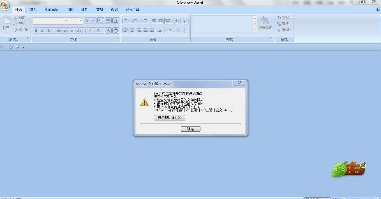Toggle the bulleted list
Viewport: 381px width, 199px height.
pyautogui.click(x=126, y=21)
